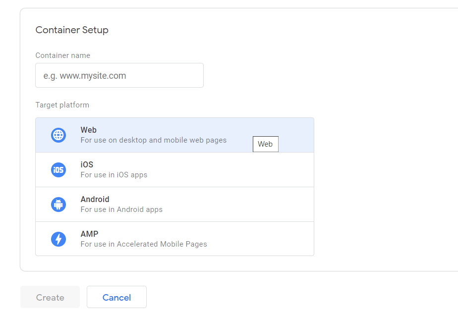Click "For use in Accelerated Mobile Pages" text
Image resolution: width=458 pixels, height=313 pixels.
[144, 244]
